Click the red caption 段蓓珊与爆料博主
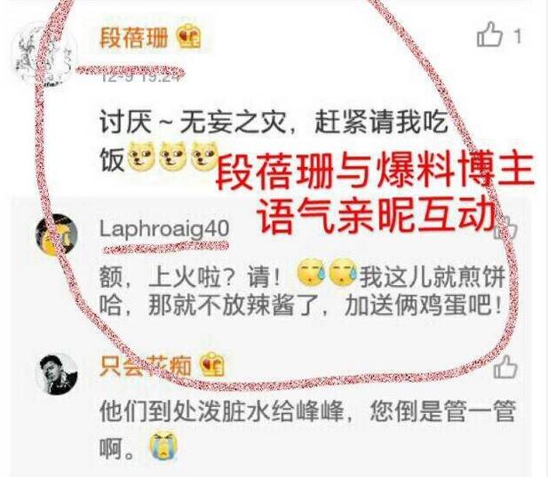 point(376,171)
